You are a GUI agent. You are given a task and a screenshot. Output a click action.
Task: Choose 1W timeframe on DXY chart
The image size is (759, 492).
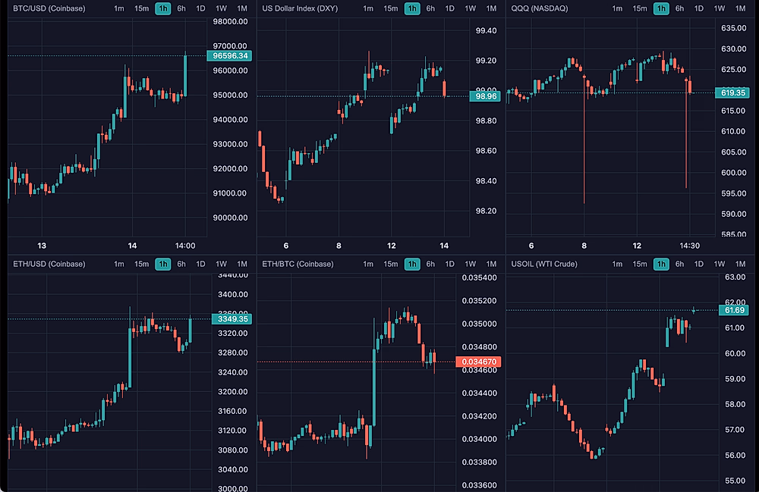click(471, 8)
